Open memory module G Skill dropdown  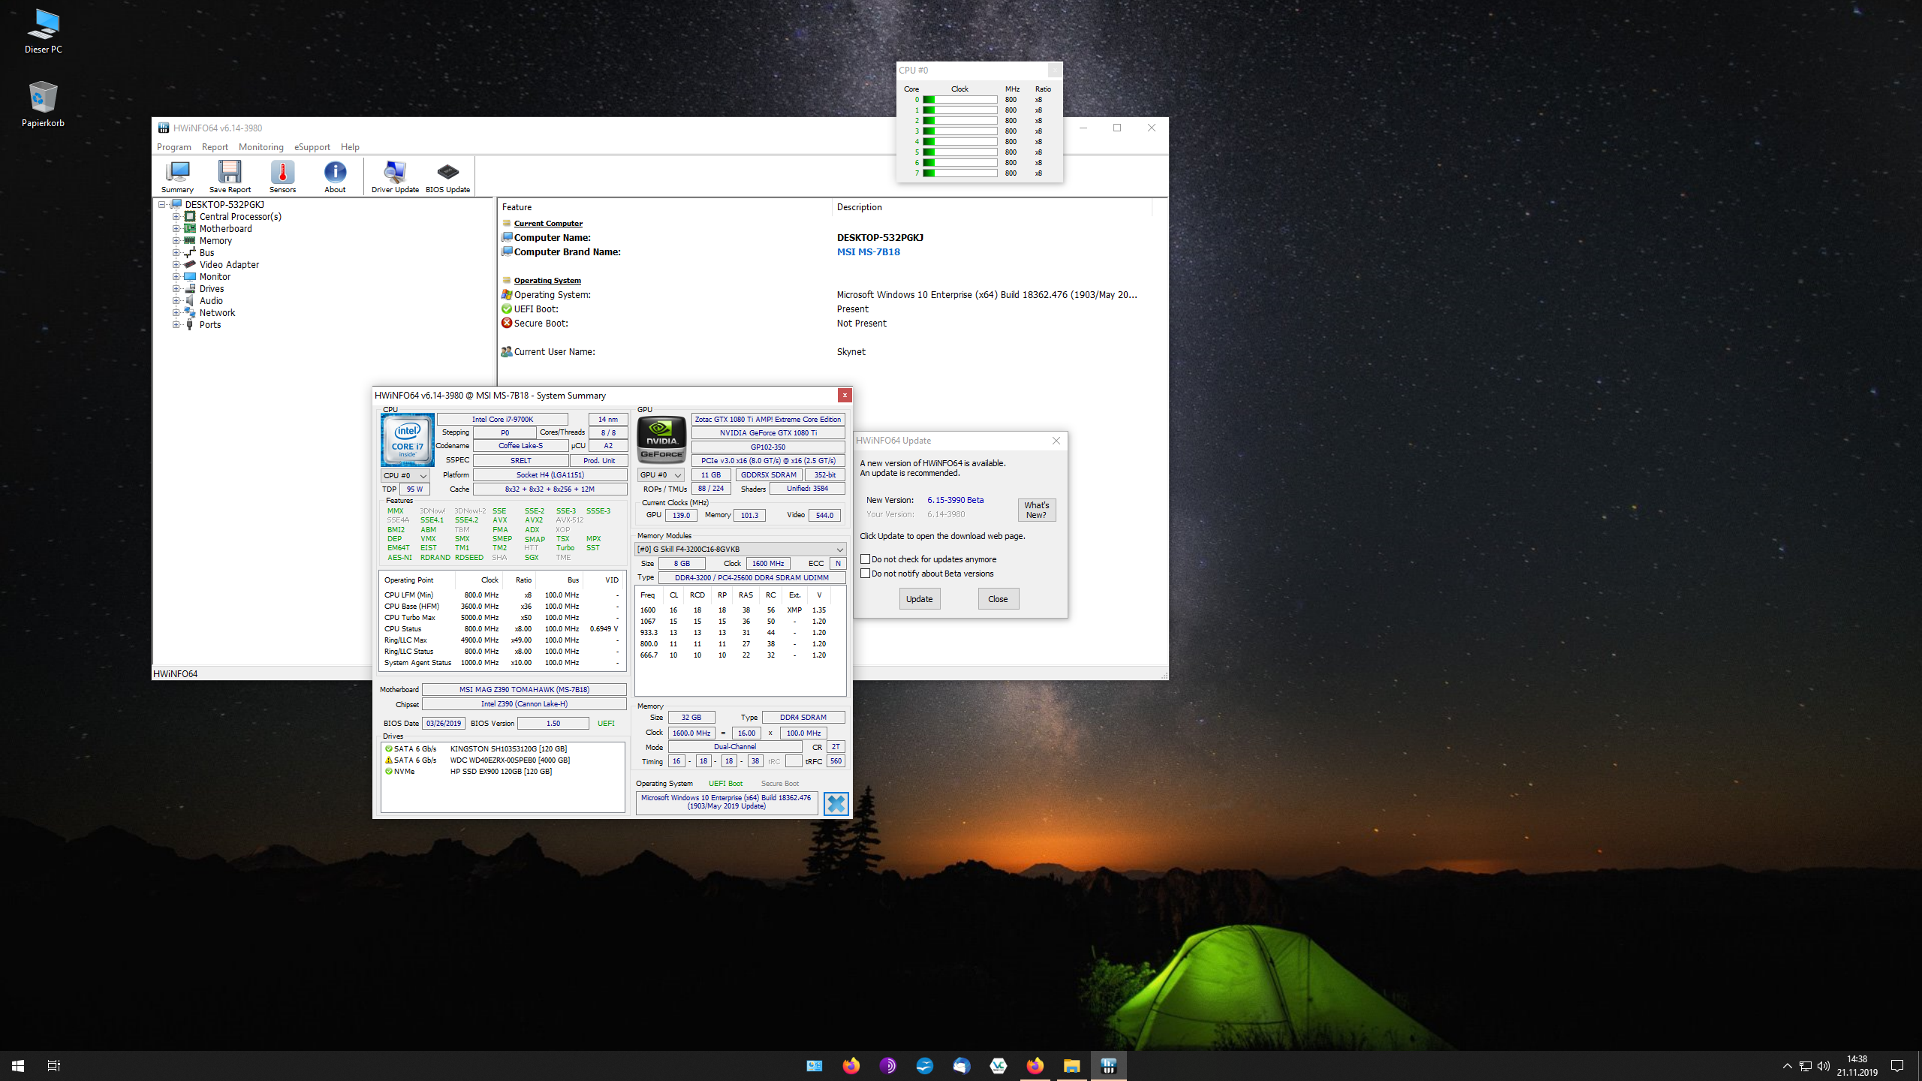740,549
